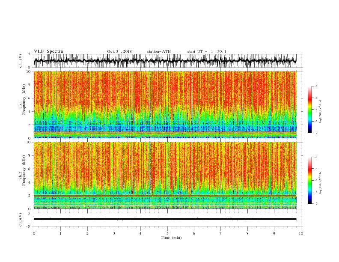Viewport: 339px width, 262px height.
Task: Click the ch.3 voltage waveform trace
Action: pos(165,219)
